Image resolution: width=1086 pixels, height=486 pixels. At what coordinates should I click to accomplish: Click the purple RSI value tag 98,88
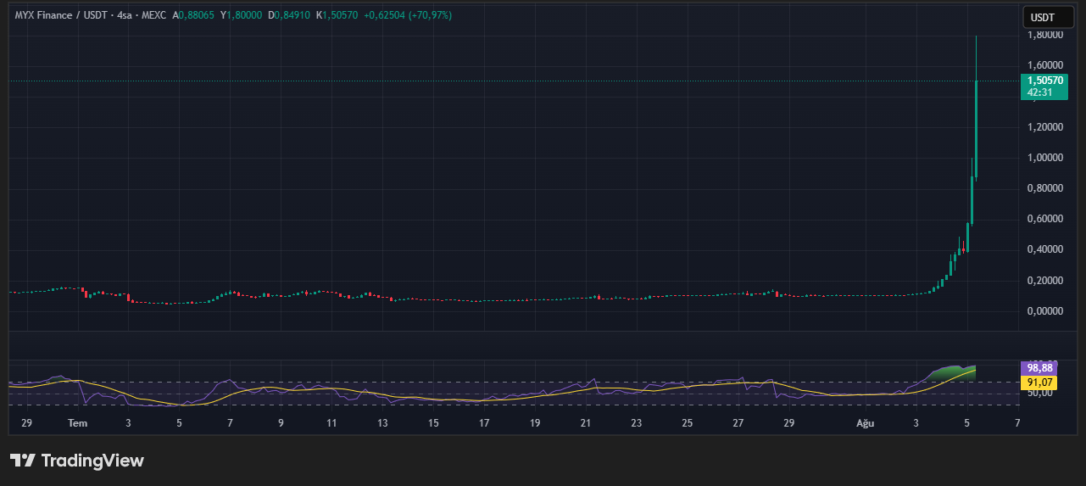[1039, 369]
